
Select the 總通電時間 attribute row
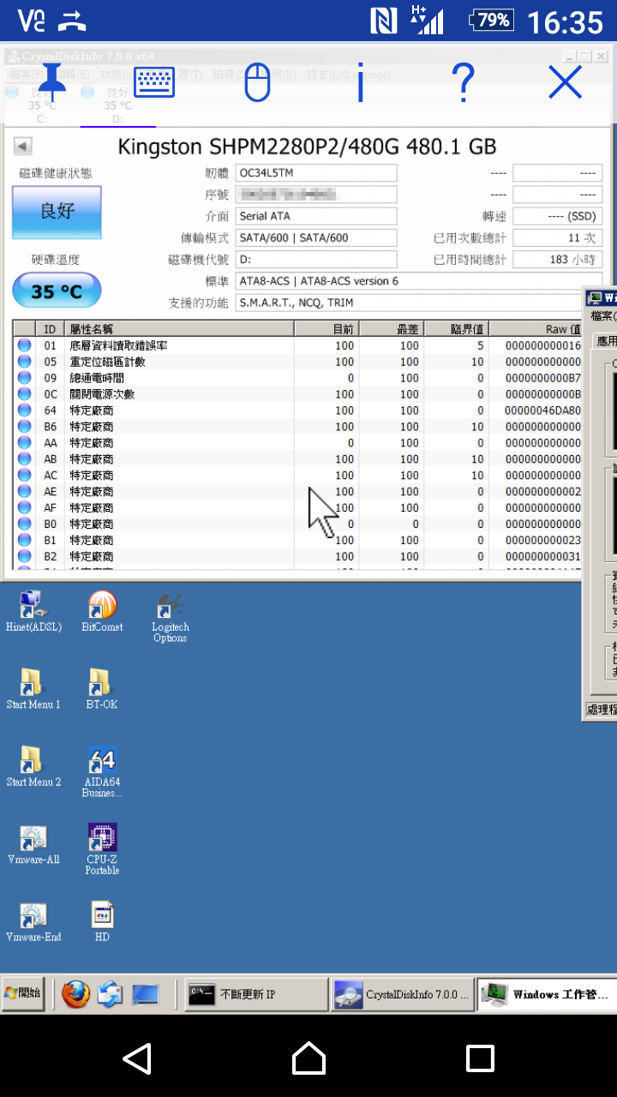tap(298, 378)
